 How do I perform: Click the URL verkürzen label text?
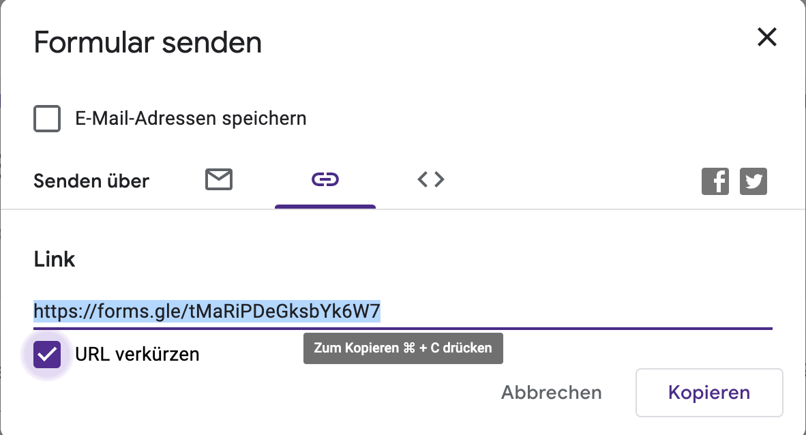(x=137, y=355)
